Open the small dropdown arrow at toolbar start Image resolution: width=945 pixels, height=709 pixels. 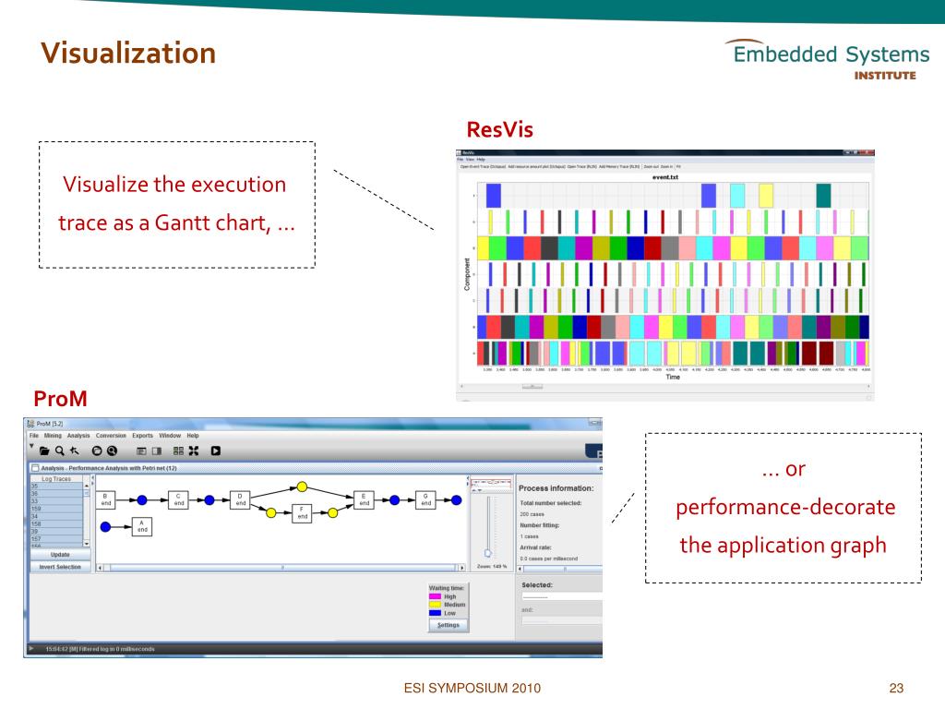[x=31, y=446]
